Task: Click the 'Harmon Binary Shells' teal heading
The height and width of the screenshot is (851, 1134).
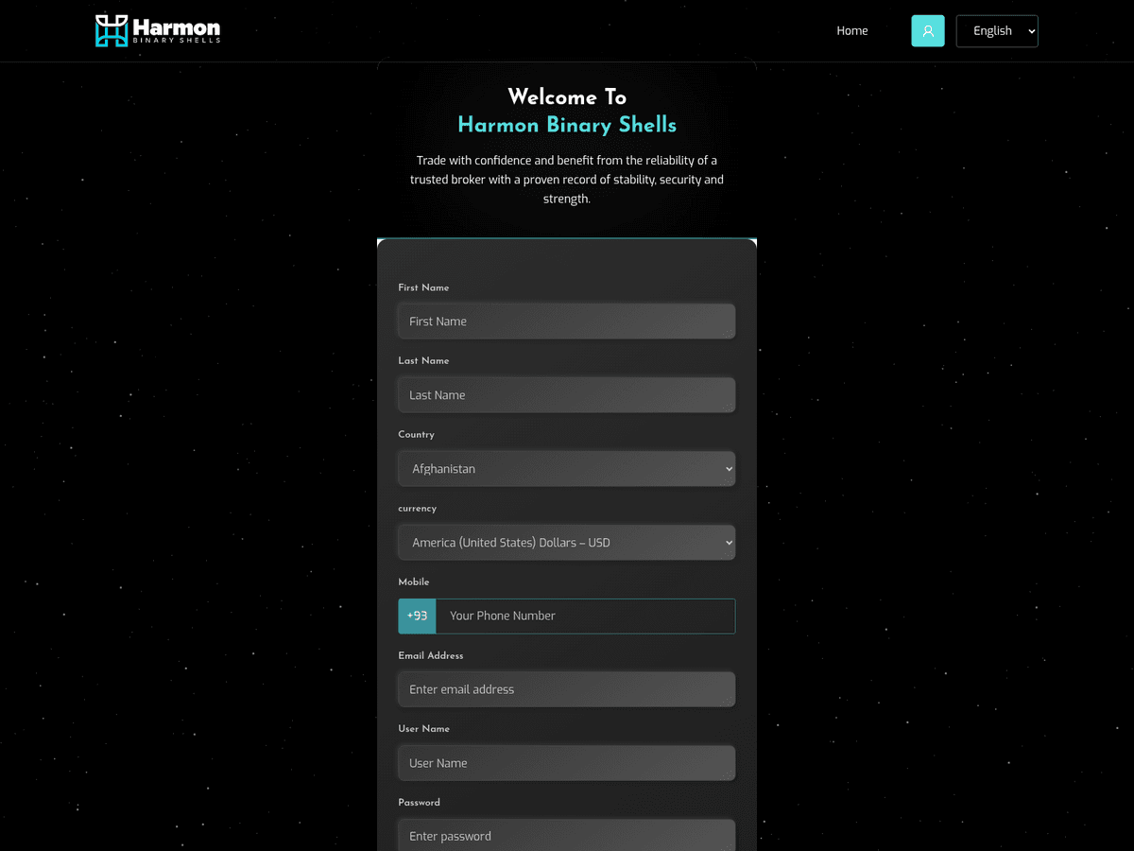Action: point(567,125)
